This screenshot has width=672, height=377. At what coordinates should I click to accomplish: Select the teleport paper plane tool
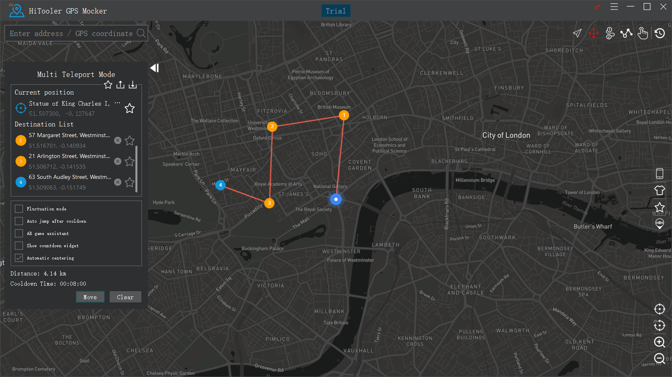click(578, 33)
